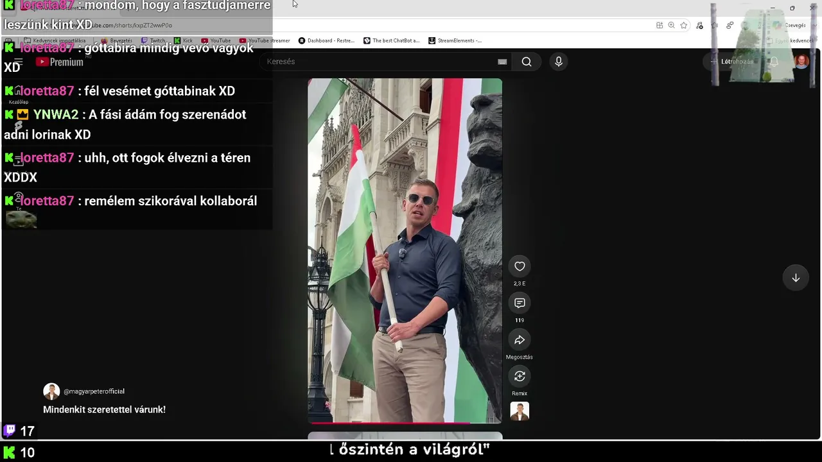Image resolution: width=822 pixels, height=462 pixels.
Task: Open the Kick bookmark
Action: click(183, 40)
